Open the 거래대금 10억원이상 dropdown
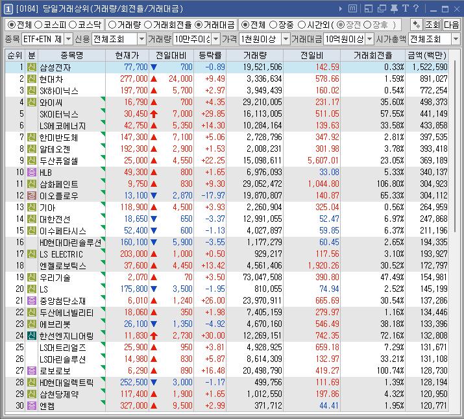The image size is (464, 419). 370,39
